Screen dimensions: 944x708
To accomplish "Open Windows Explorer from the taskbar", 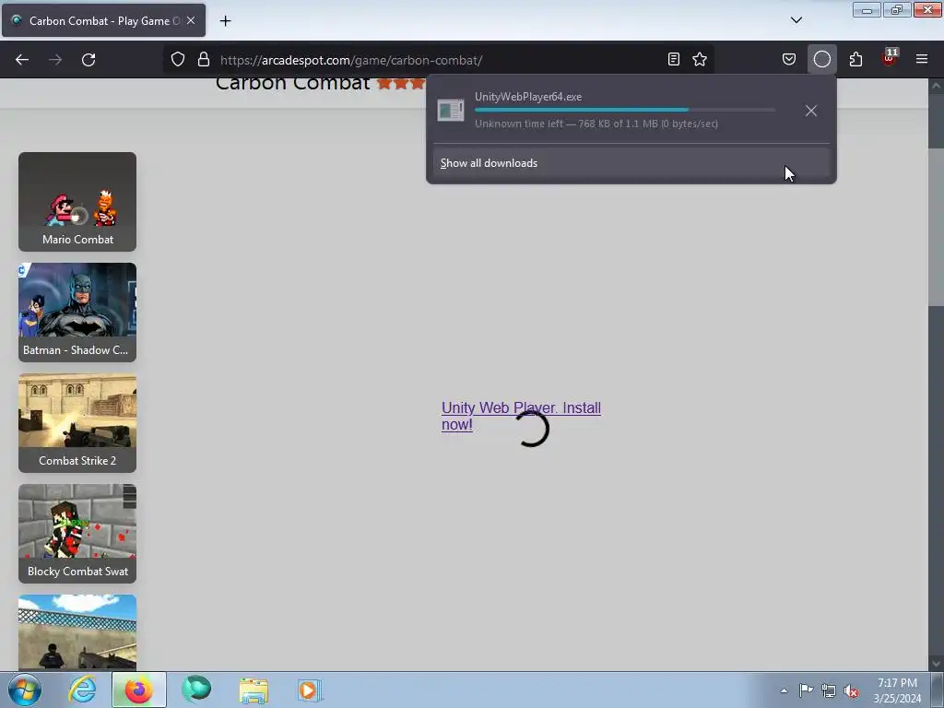I will coord(254,690).
